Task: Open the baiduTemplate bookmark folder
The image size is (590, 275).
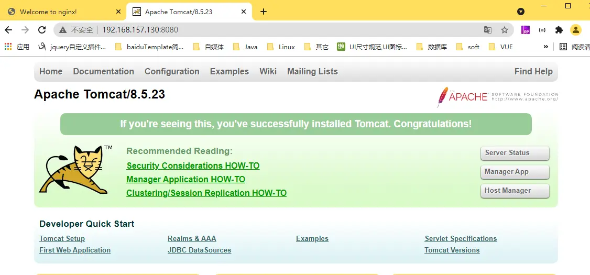Action: point(149,47)
